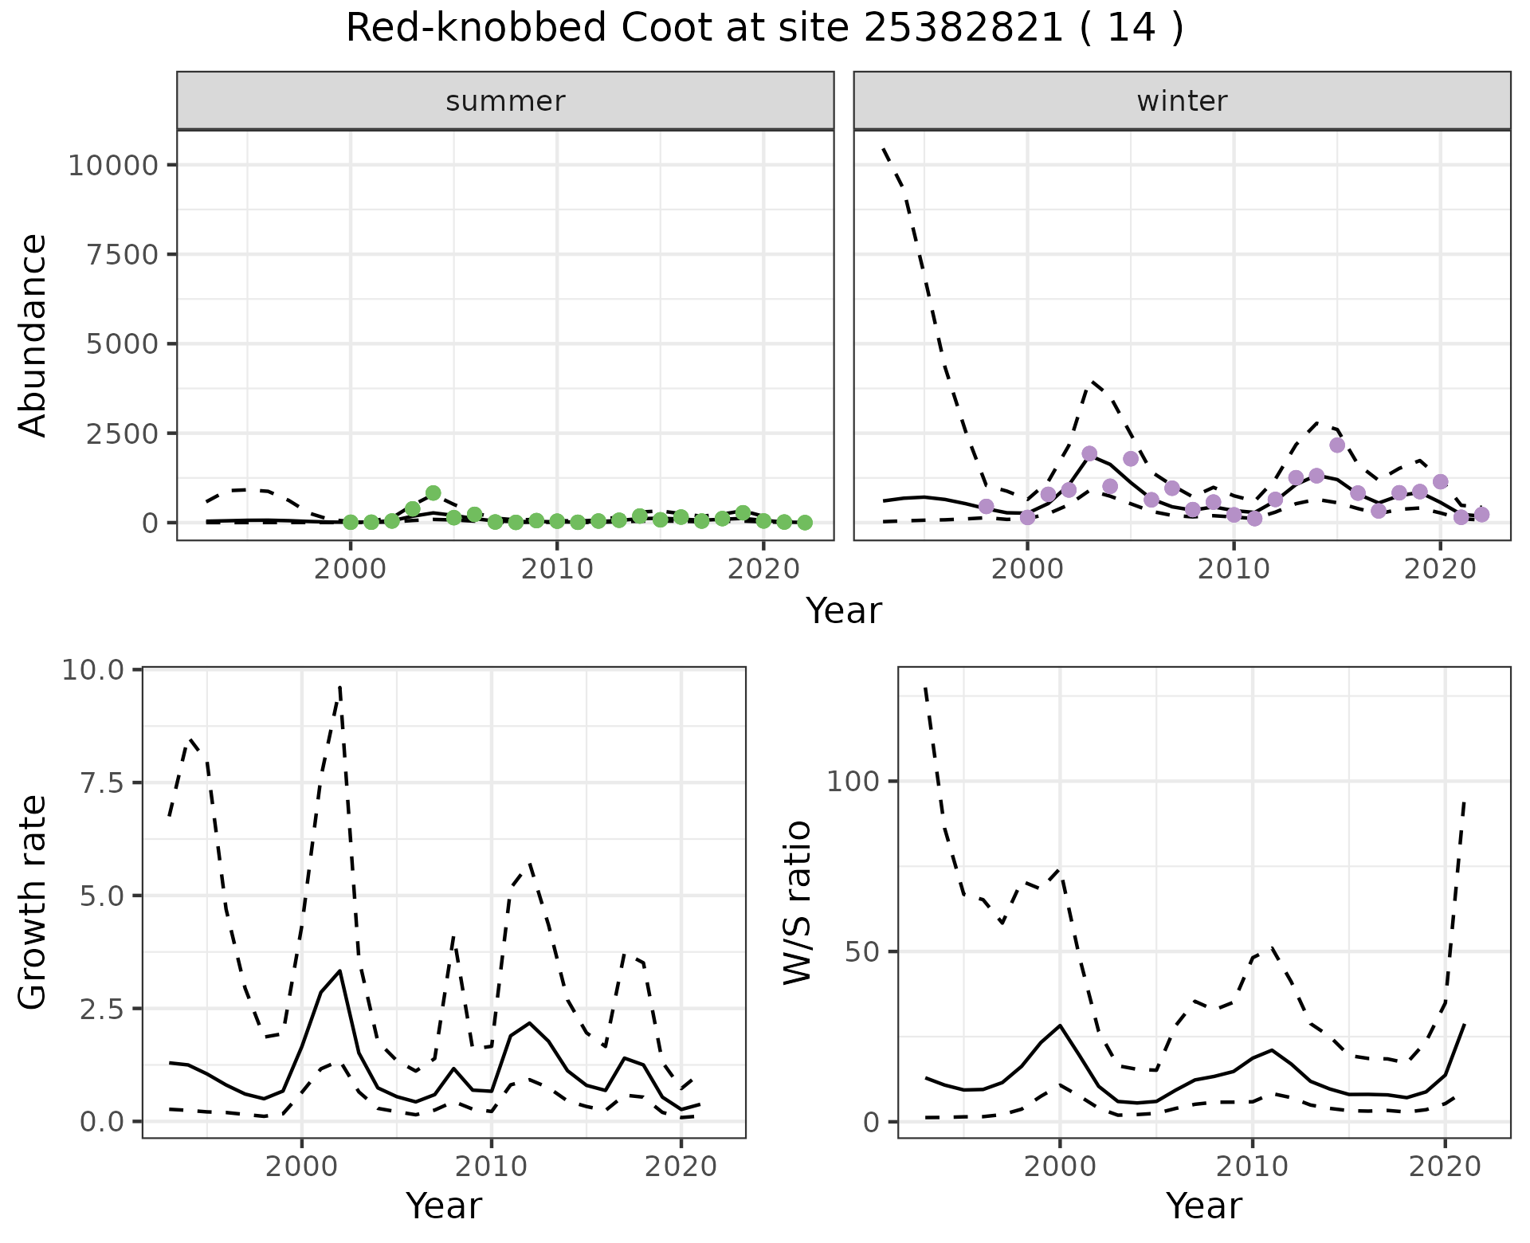Click the first green point at 2000
The width and height of the screenshot is (1530, 1243).
(x=351, y=522)
